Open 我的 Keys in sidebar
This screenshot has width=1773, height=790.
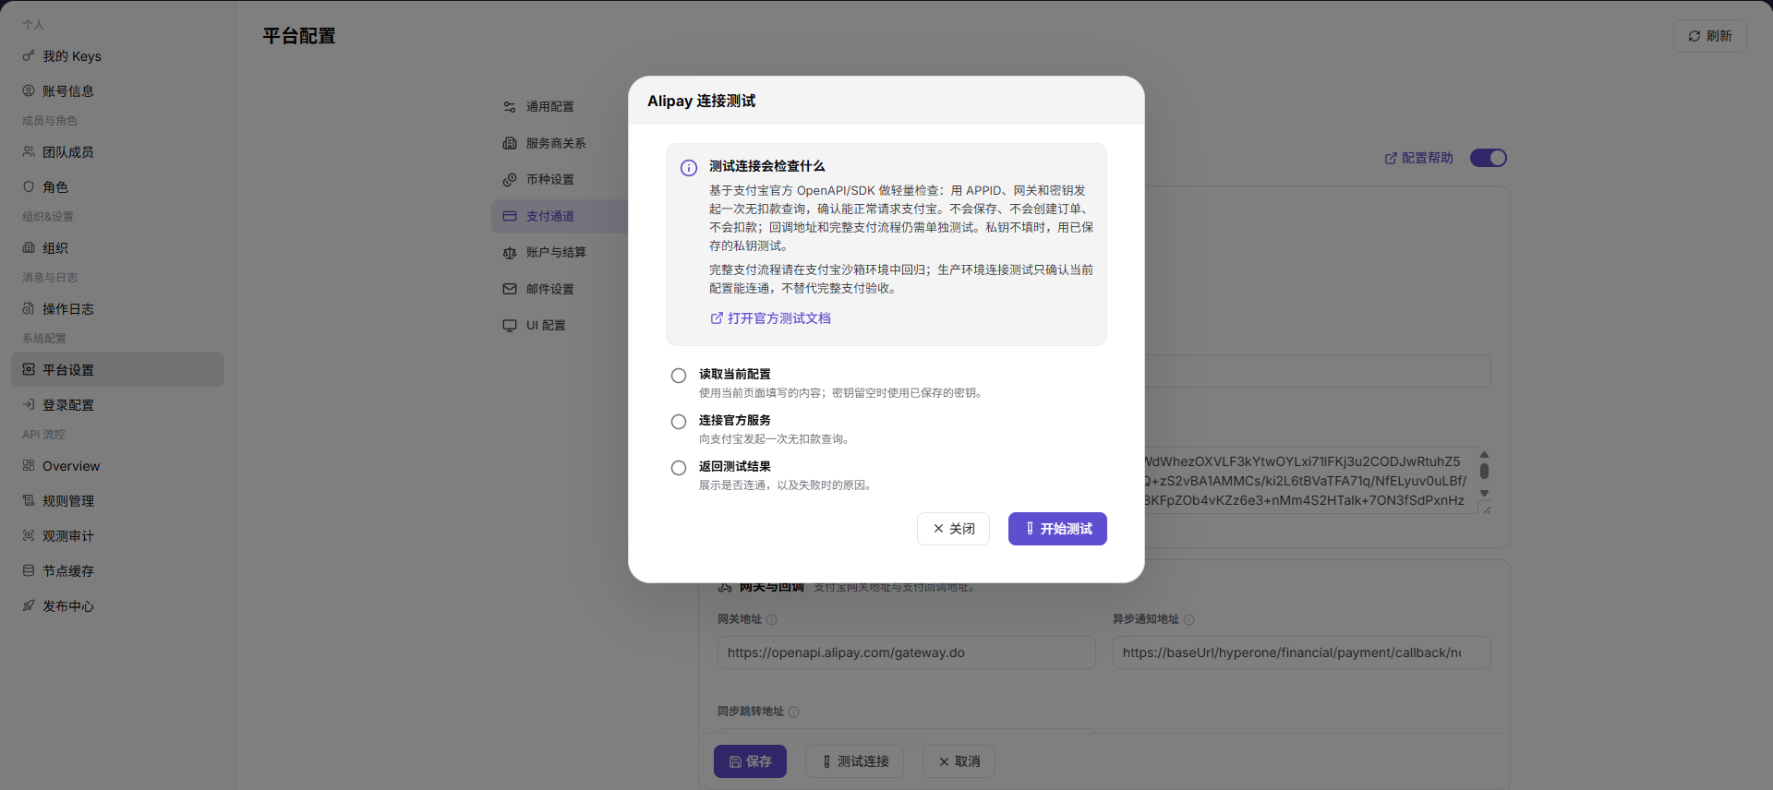[x=117, y=56]
